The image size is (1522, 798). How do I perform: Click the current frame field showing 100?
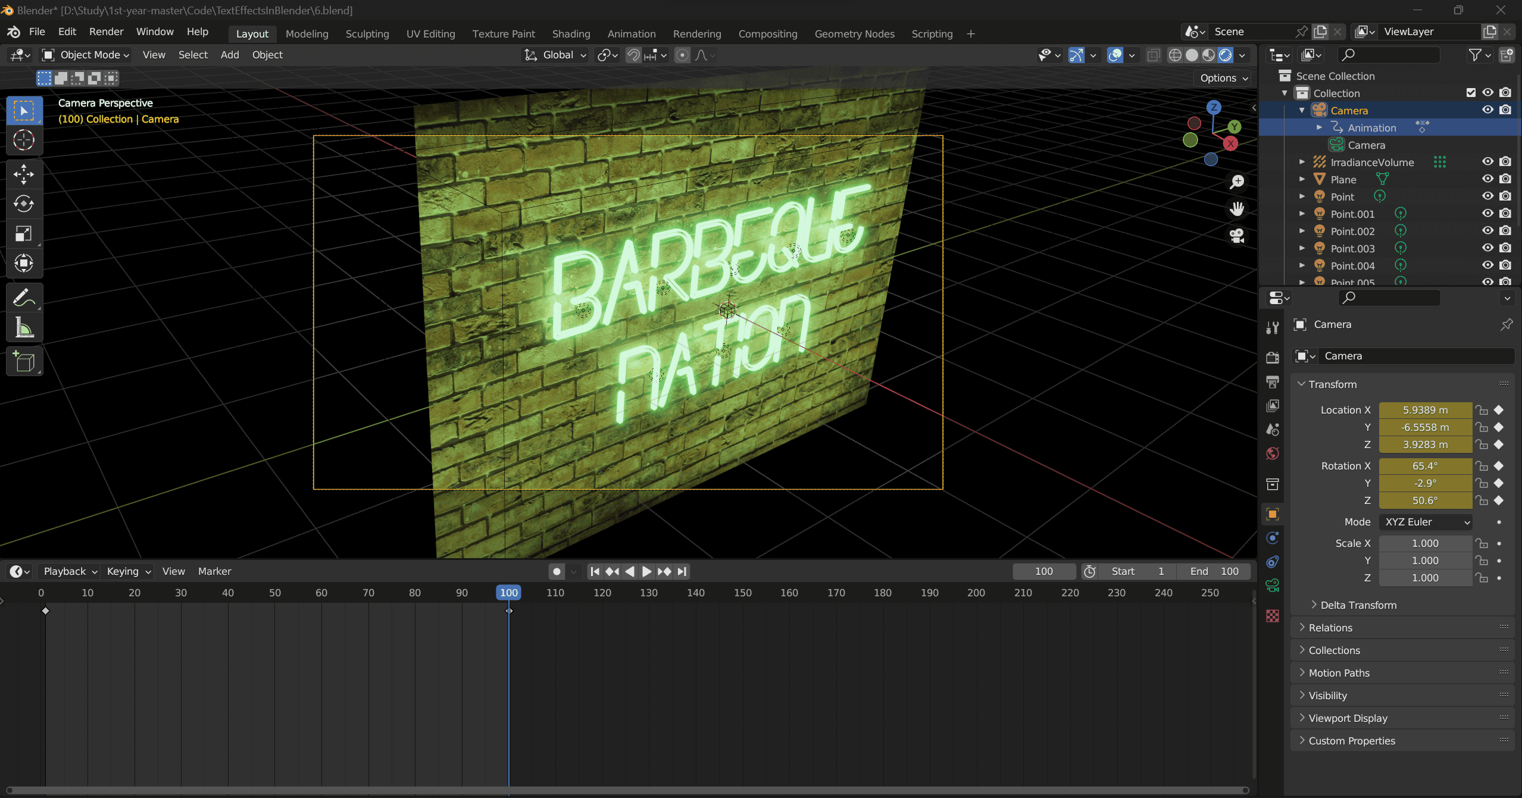pos(1045,571)
